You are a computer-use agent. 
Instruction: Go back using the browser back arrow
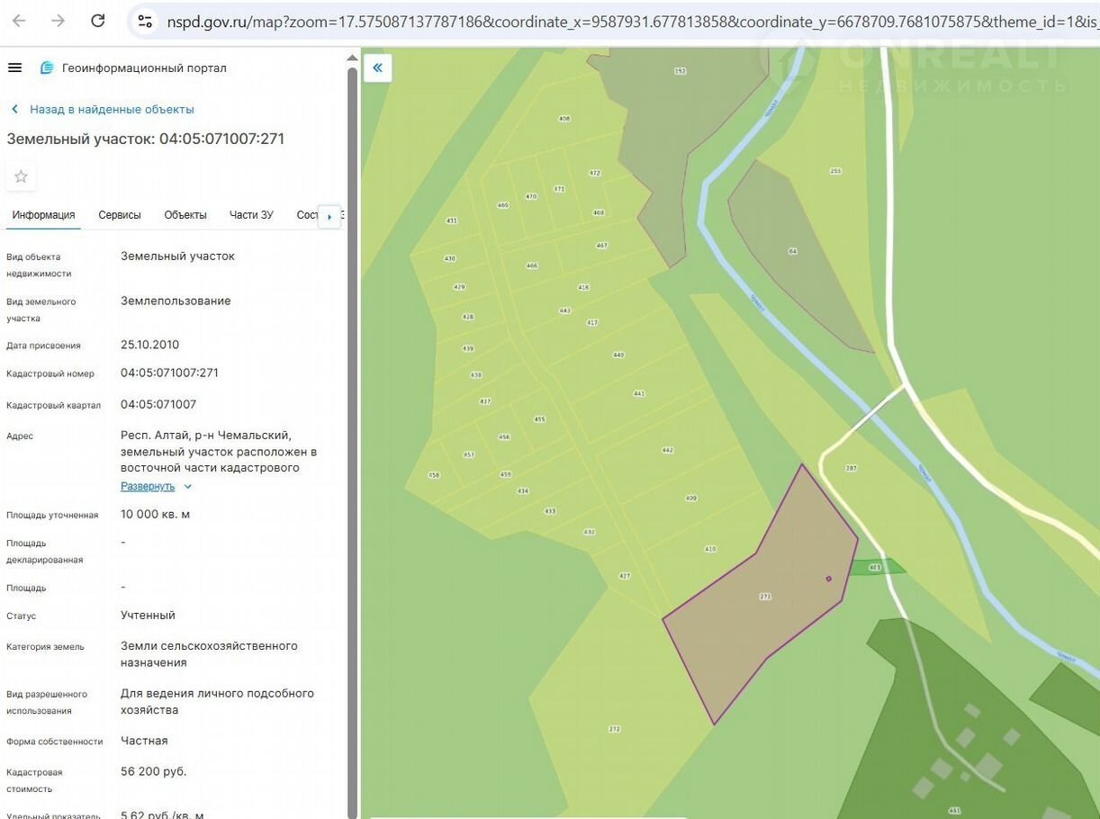click(x=18, y=21)
